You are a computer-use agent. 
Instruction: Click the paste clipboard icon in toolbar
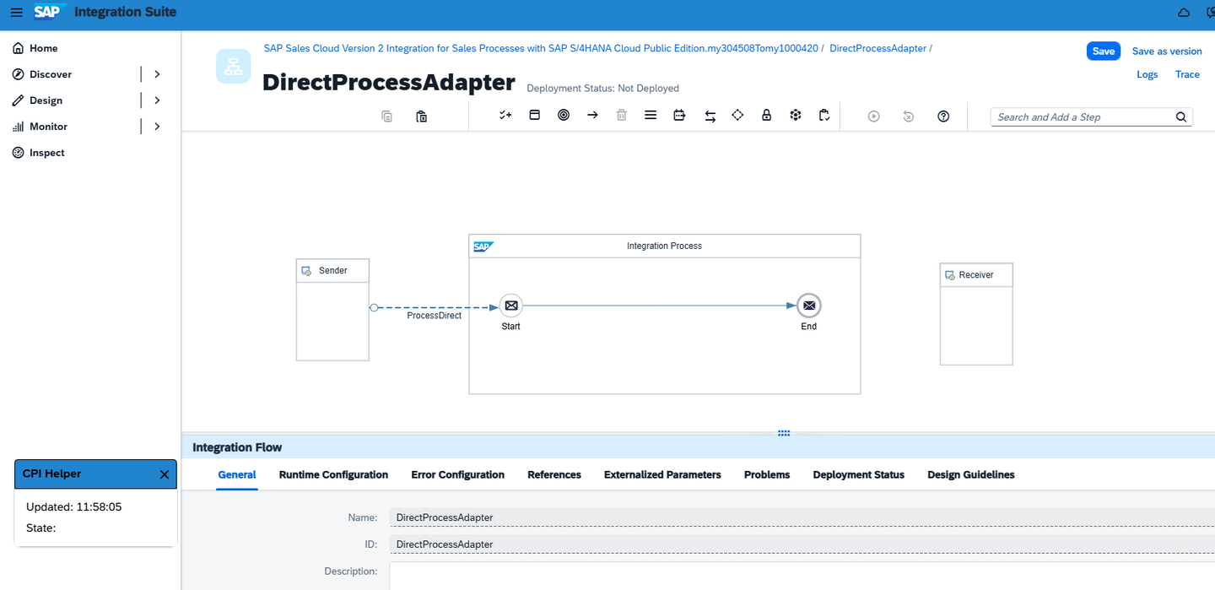point(421,116)
